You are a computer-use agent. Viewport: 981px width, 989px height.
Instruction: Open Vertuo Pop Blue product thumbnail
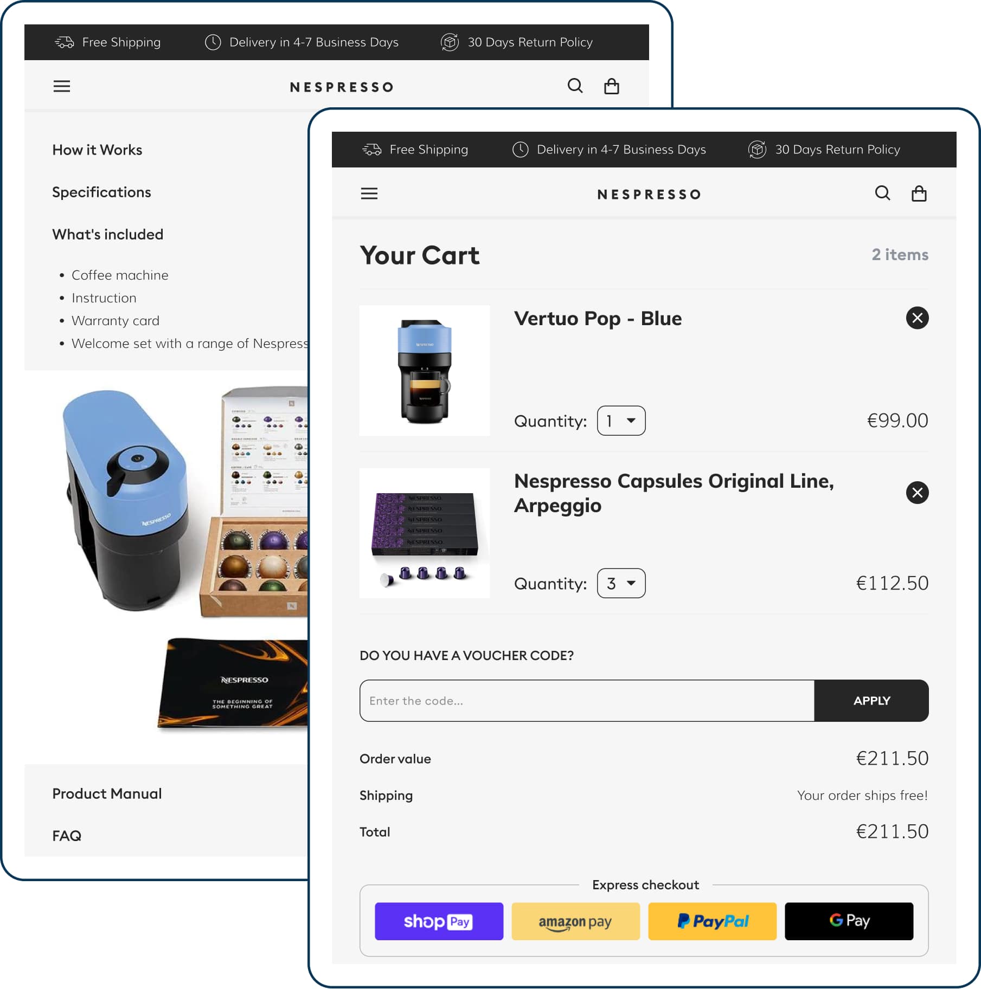[x=425, y=371]
